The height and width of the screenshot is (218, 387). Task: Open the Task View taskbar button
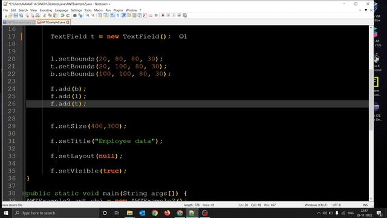click(x=117, y=213)
